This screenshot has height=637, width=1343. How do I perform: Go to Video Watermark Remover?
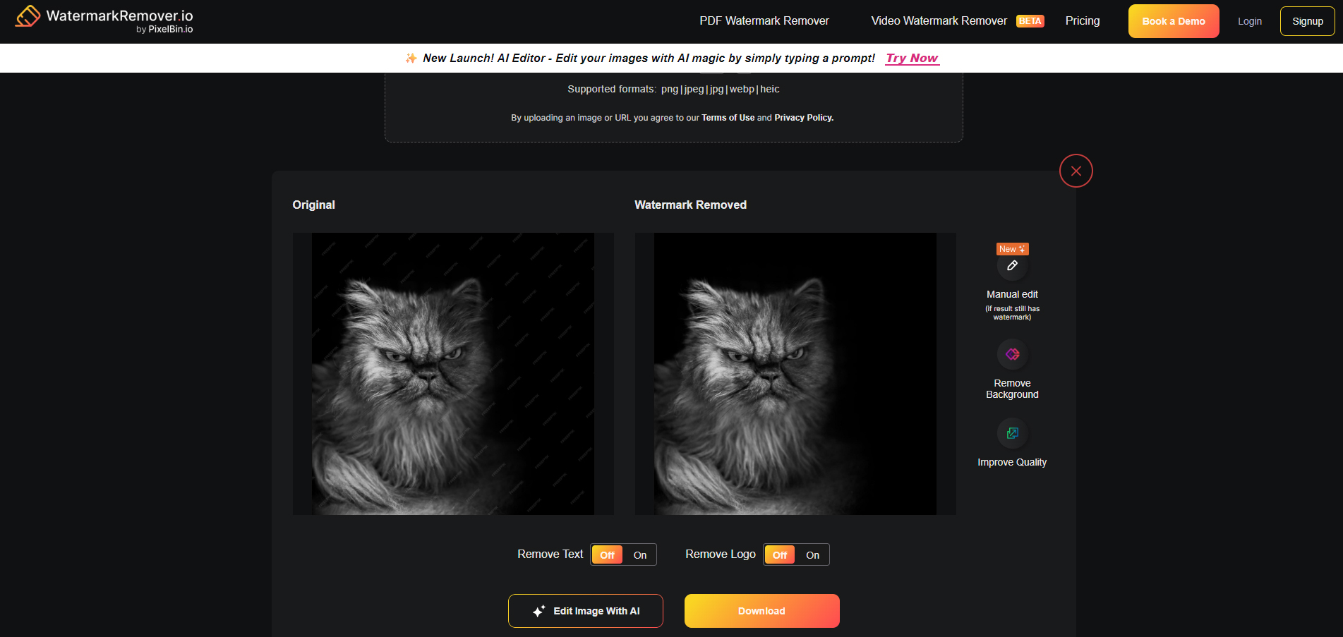click(x=939, y=21)
